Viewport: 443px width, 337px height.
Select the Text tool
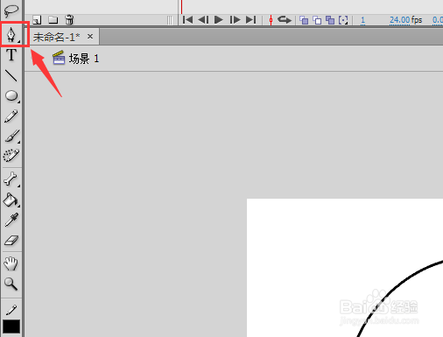(x=11, y=55)
